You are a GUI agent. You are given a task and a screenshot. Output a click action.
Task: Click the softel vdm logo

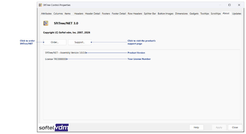point(54,128)
